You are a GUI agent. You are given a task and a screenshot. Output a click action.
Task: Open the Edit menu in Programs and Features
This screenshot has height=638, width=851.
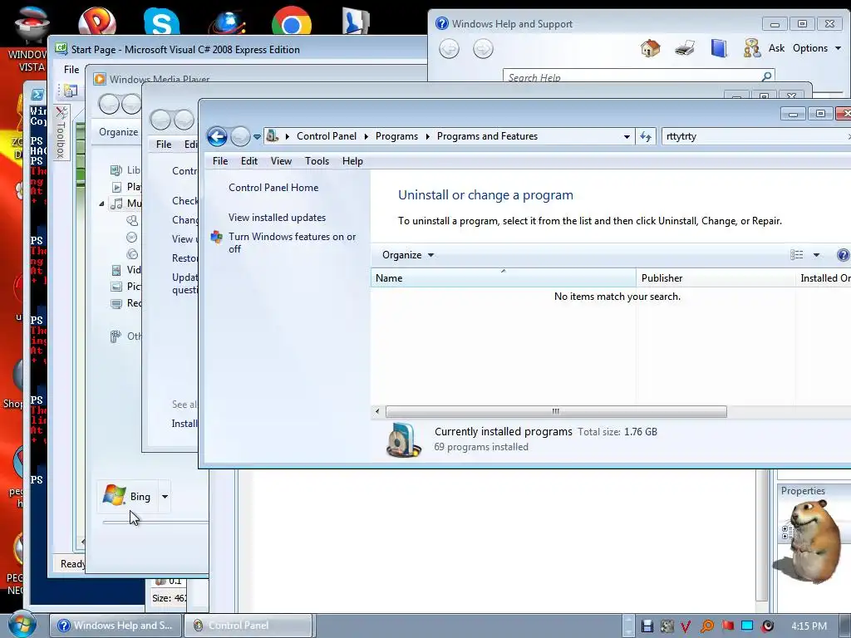coord(249,161)
